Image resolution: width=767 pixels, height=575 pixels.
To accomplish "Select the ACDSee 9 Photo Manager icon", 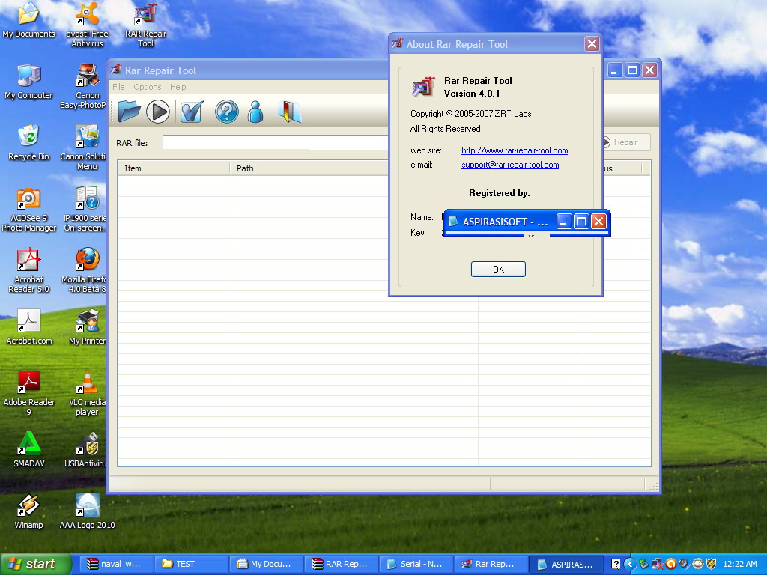I will click(x=29, y=210).
